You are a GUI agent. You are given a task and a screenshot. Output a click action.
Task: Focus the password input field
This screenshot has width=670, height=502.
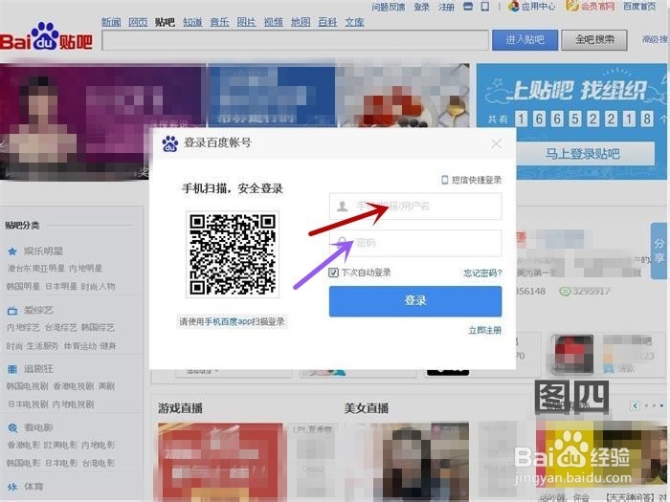[415, 243]
